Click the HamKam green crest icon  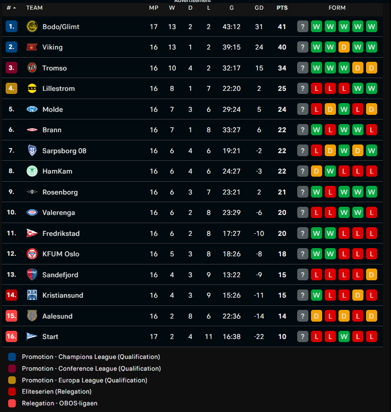(32, 172)
